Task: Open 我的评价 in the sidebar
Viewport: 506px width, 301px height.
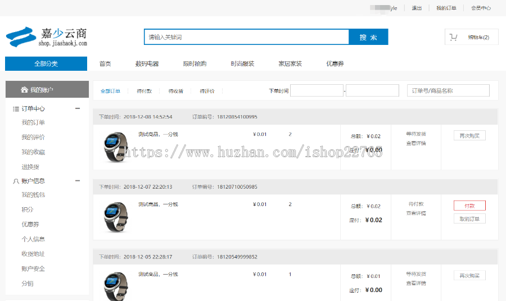Action: point(33,137)
